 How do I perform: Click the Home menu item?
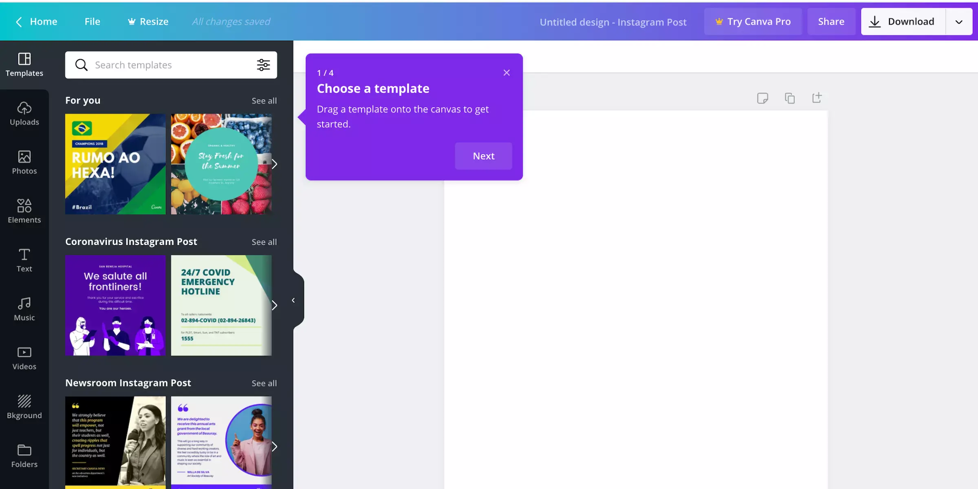coord(43,21)
